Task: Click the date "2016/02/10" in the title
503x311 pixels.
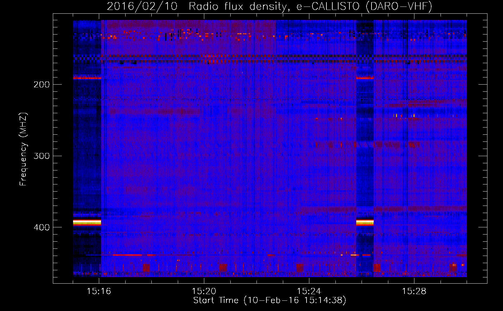Action: pos(142,6)
